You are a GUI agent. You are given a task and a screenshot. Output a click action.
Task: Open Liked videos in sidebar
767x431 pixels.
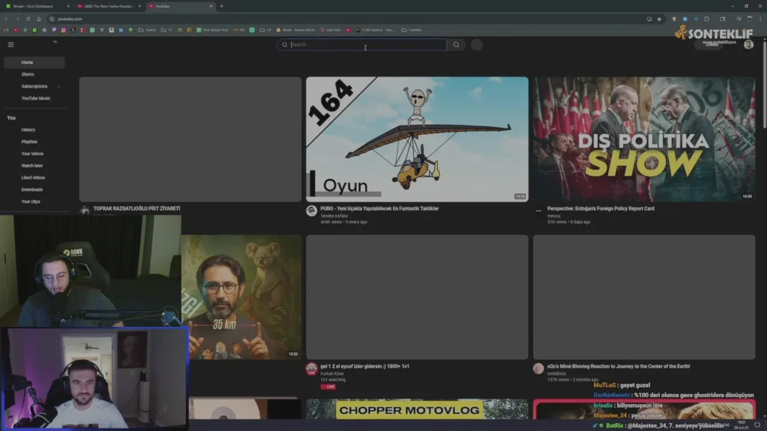pos(34,178)
